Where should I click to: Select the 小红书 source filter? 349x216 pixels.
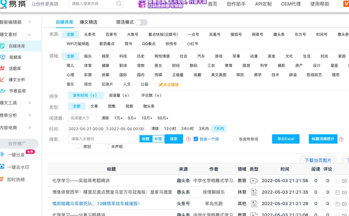pyautogui.click(x=192, y=44)
